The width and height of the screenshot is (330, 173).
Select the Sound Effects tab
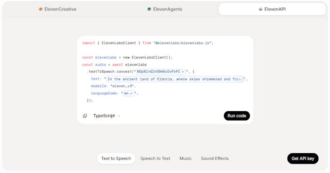point(214,158)
